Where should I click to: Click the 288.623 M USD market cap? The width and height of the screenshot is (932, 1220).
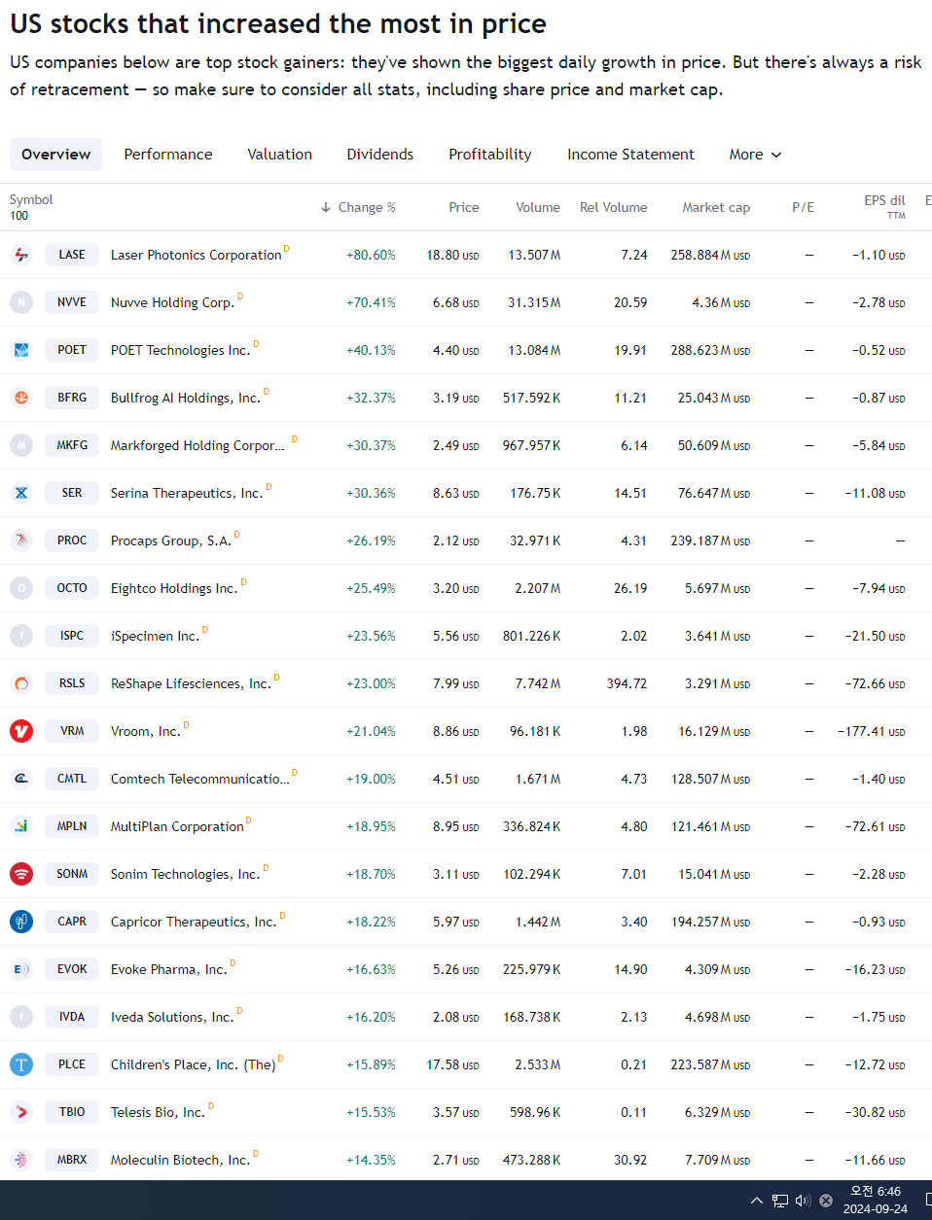[x=710, y=350]
